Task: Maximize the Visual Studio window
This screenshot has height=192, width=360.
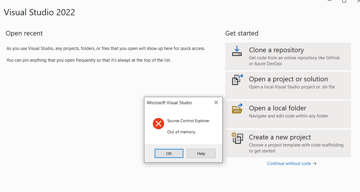Action: tap(344, 1)
